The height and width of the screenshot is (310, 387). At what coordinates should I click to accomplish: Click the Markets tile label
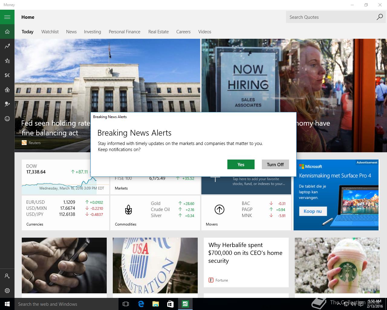pyautogui.click(x=121, y=188)
